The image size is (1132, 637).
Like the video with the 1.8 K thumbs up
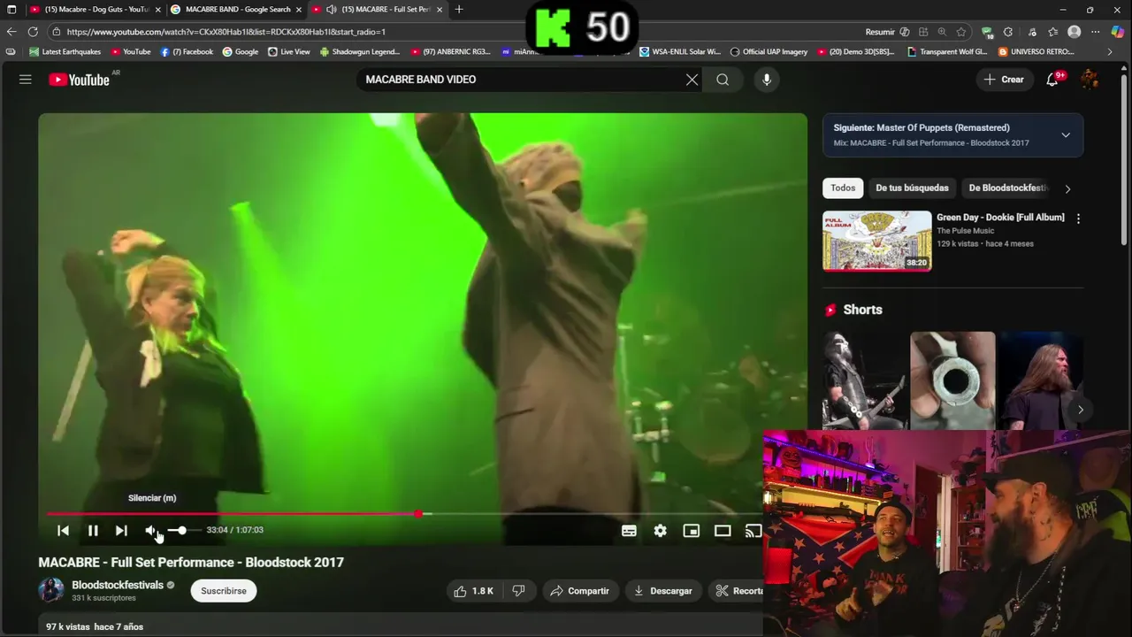[x=473, y=591]
